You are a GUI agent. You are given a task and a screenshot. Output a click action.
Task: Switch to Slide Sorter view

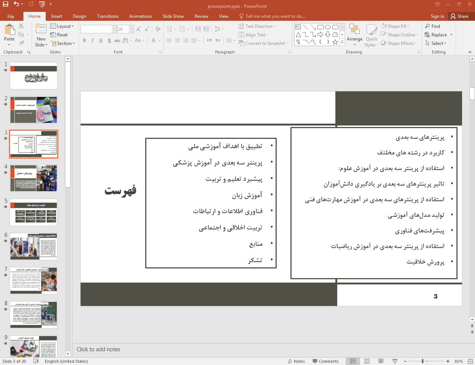(x=367, y=361)
